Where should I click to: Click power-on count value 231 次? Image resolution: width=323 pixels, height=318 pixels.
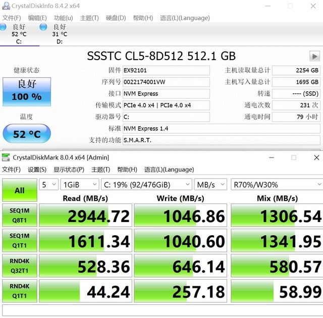point(296,105)
